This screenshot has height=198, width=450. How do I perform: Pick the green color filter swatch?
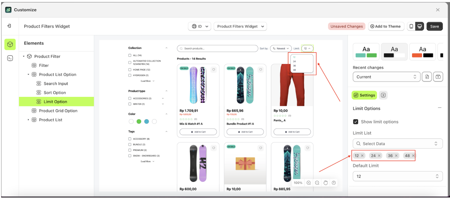(139, 121)
